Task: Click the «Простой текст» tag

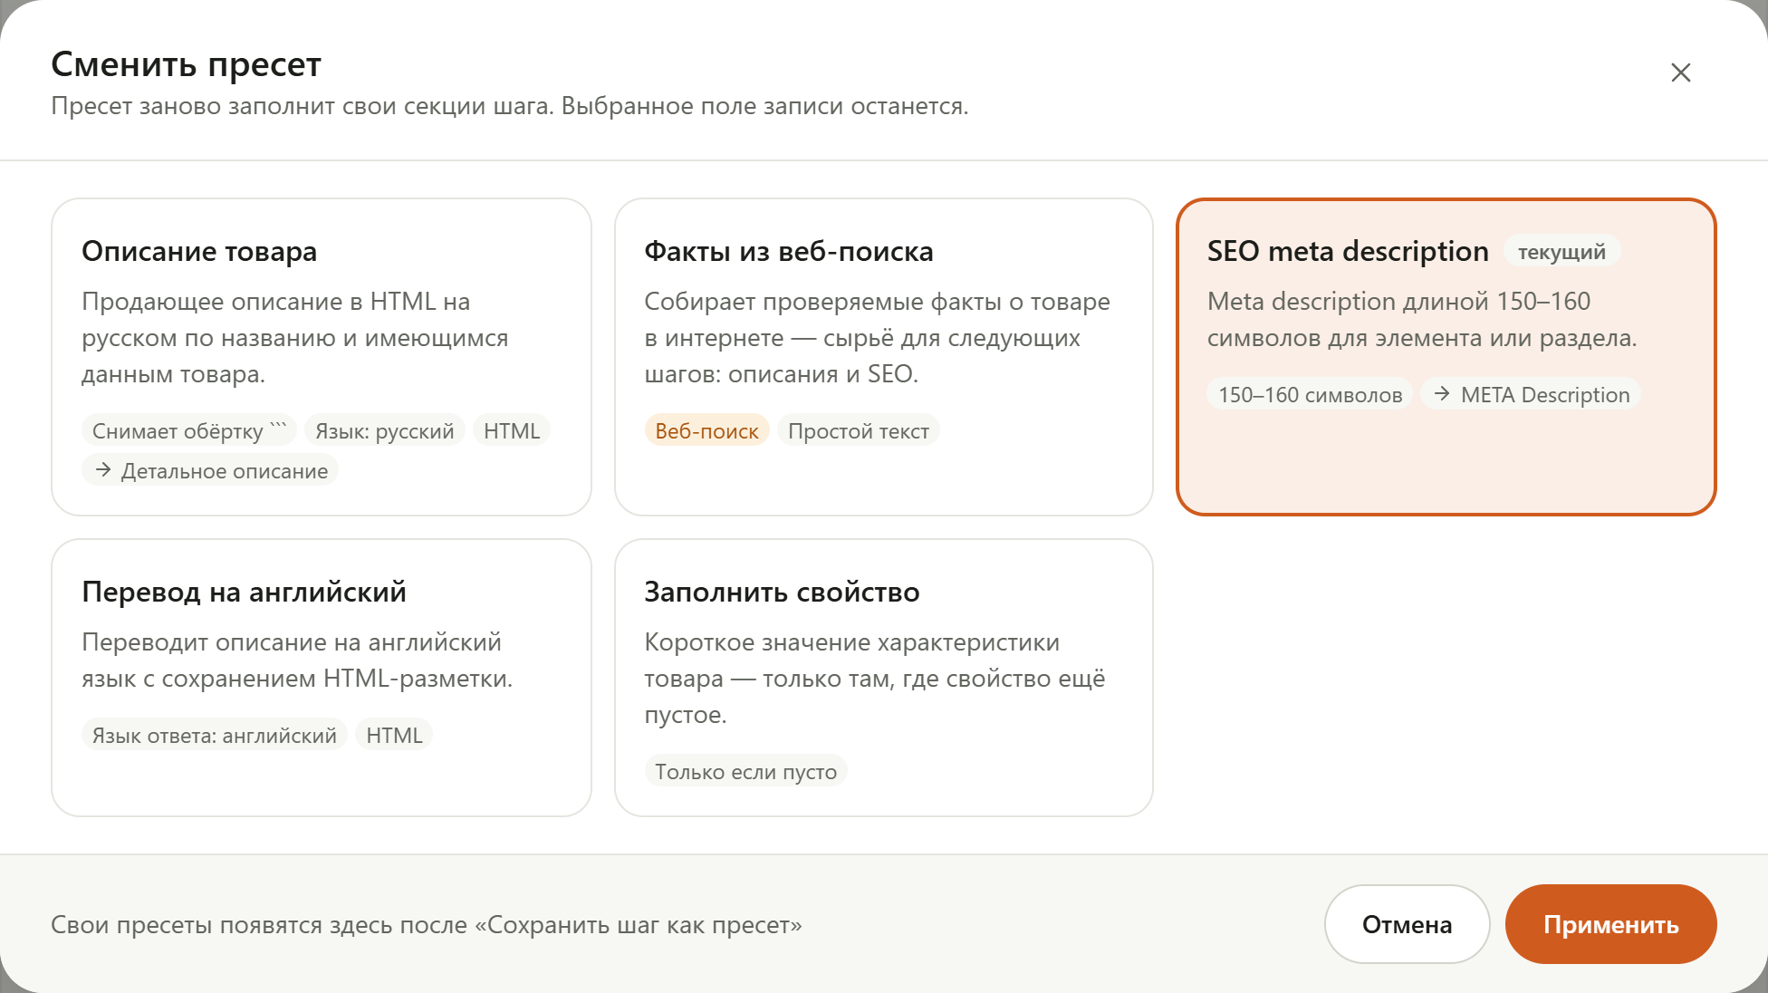Action: click(x=859, y=430)
